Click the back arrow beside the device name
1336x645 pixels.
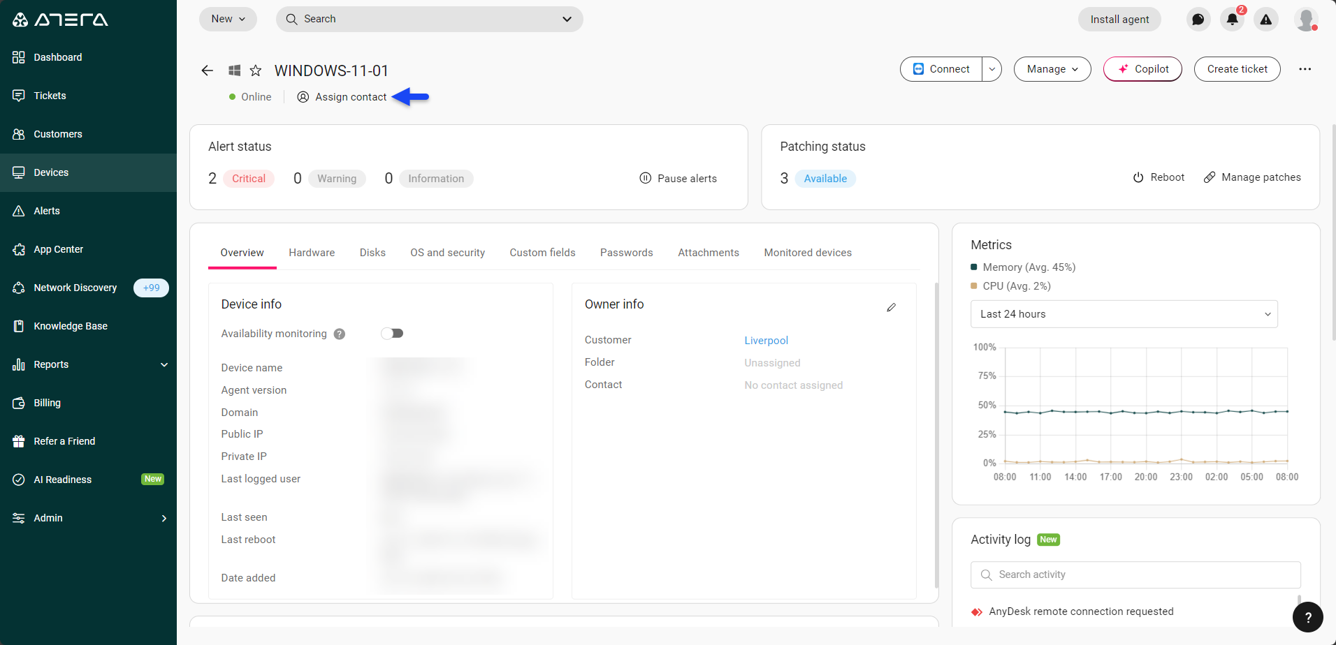click(x=207, y=71)
